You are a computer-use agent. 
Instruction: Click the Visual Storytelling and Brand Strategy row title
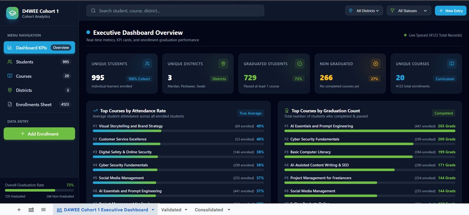point(131,126)
